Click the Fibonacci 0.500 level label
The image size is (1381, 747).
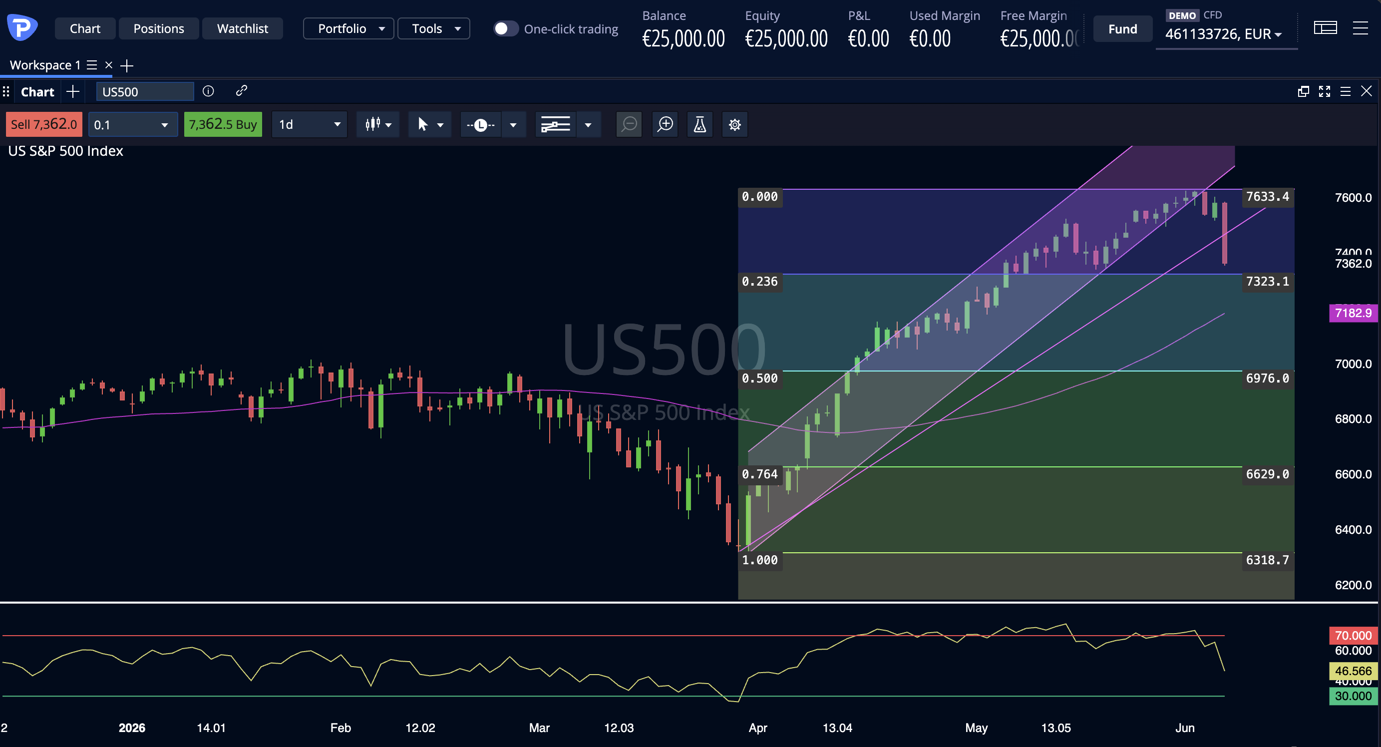(x=760, y=378)
